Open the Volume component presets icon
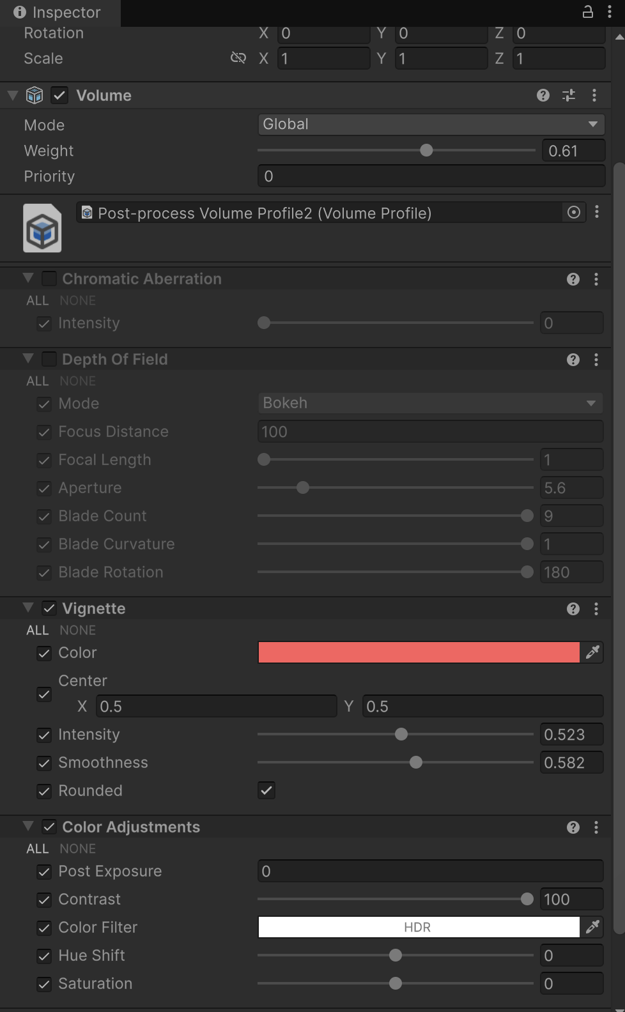This screenshot has height=1012, width=625. coord(568,95)
